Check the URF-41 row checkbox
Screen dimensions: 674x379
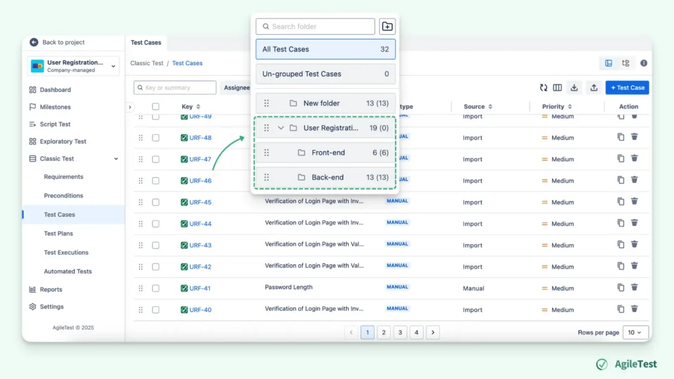tap(155, 288)
